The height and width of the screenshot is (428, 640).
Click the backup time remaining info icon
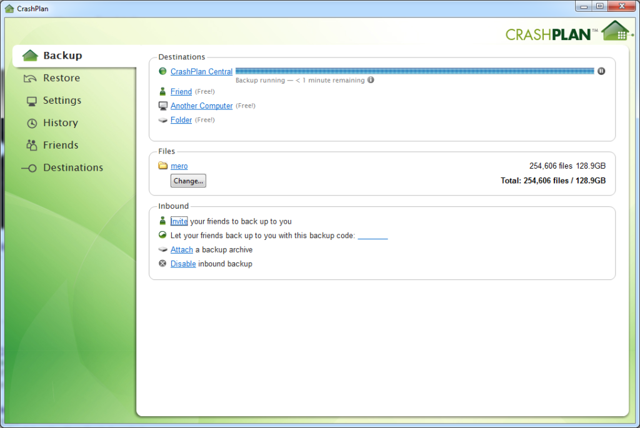click(x=371, y=80)
